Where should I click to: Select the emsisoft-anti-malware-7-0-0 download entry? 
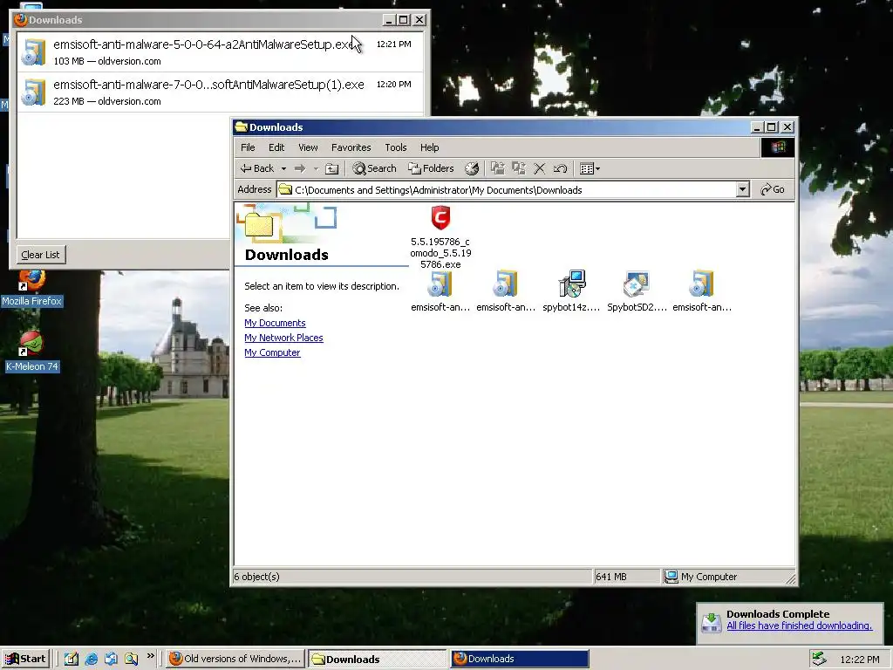click(x=221, y=92)
